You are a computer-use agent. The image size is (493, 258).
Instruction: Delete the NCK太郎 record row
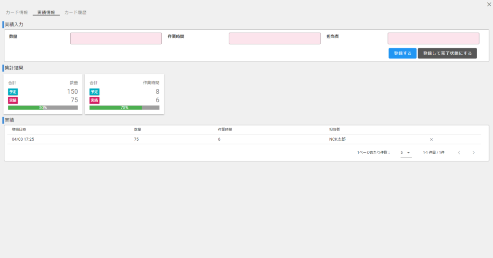[x=431, y=139]
